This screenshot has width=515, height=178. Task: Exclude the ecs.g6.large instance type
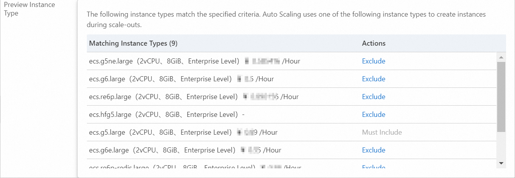(373, 79)
